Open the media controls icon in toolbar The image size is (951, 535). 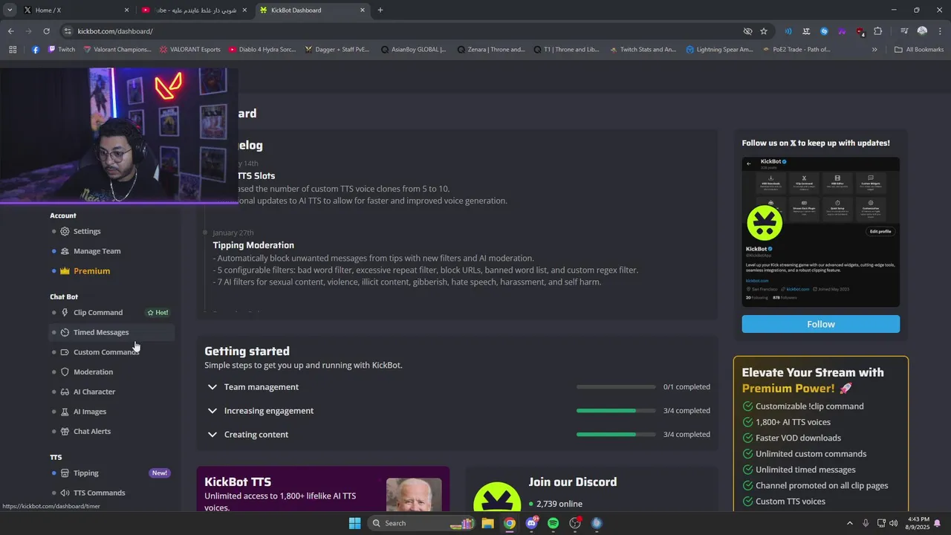904,31
